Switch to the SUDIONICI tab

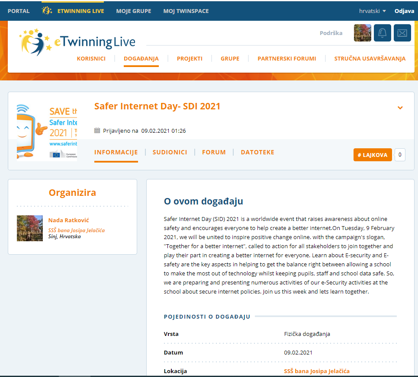[x=170, y=152]
